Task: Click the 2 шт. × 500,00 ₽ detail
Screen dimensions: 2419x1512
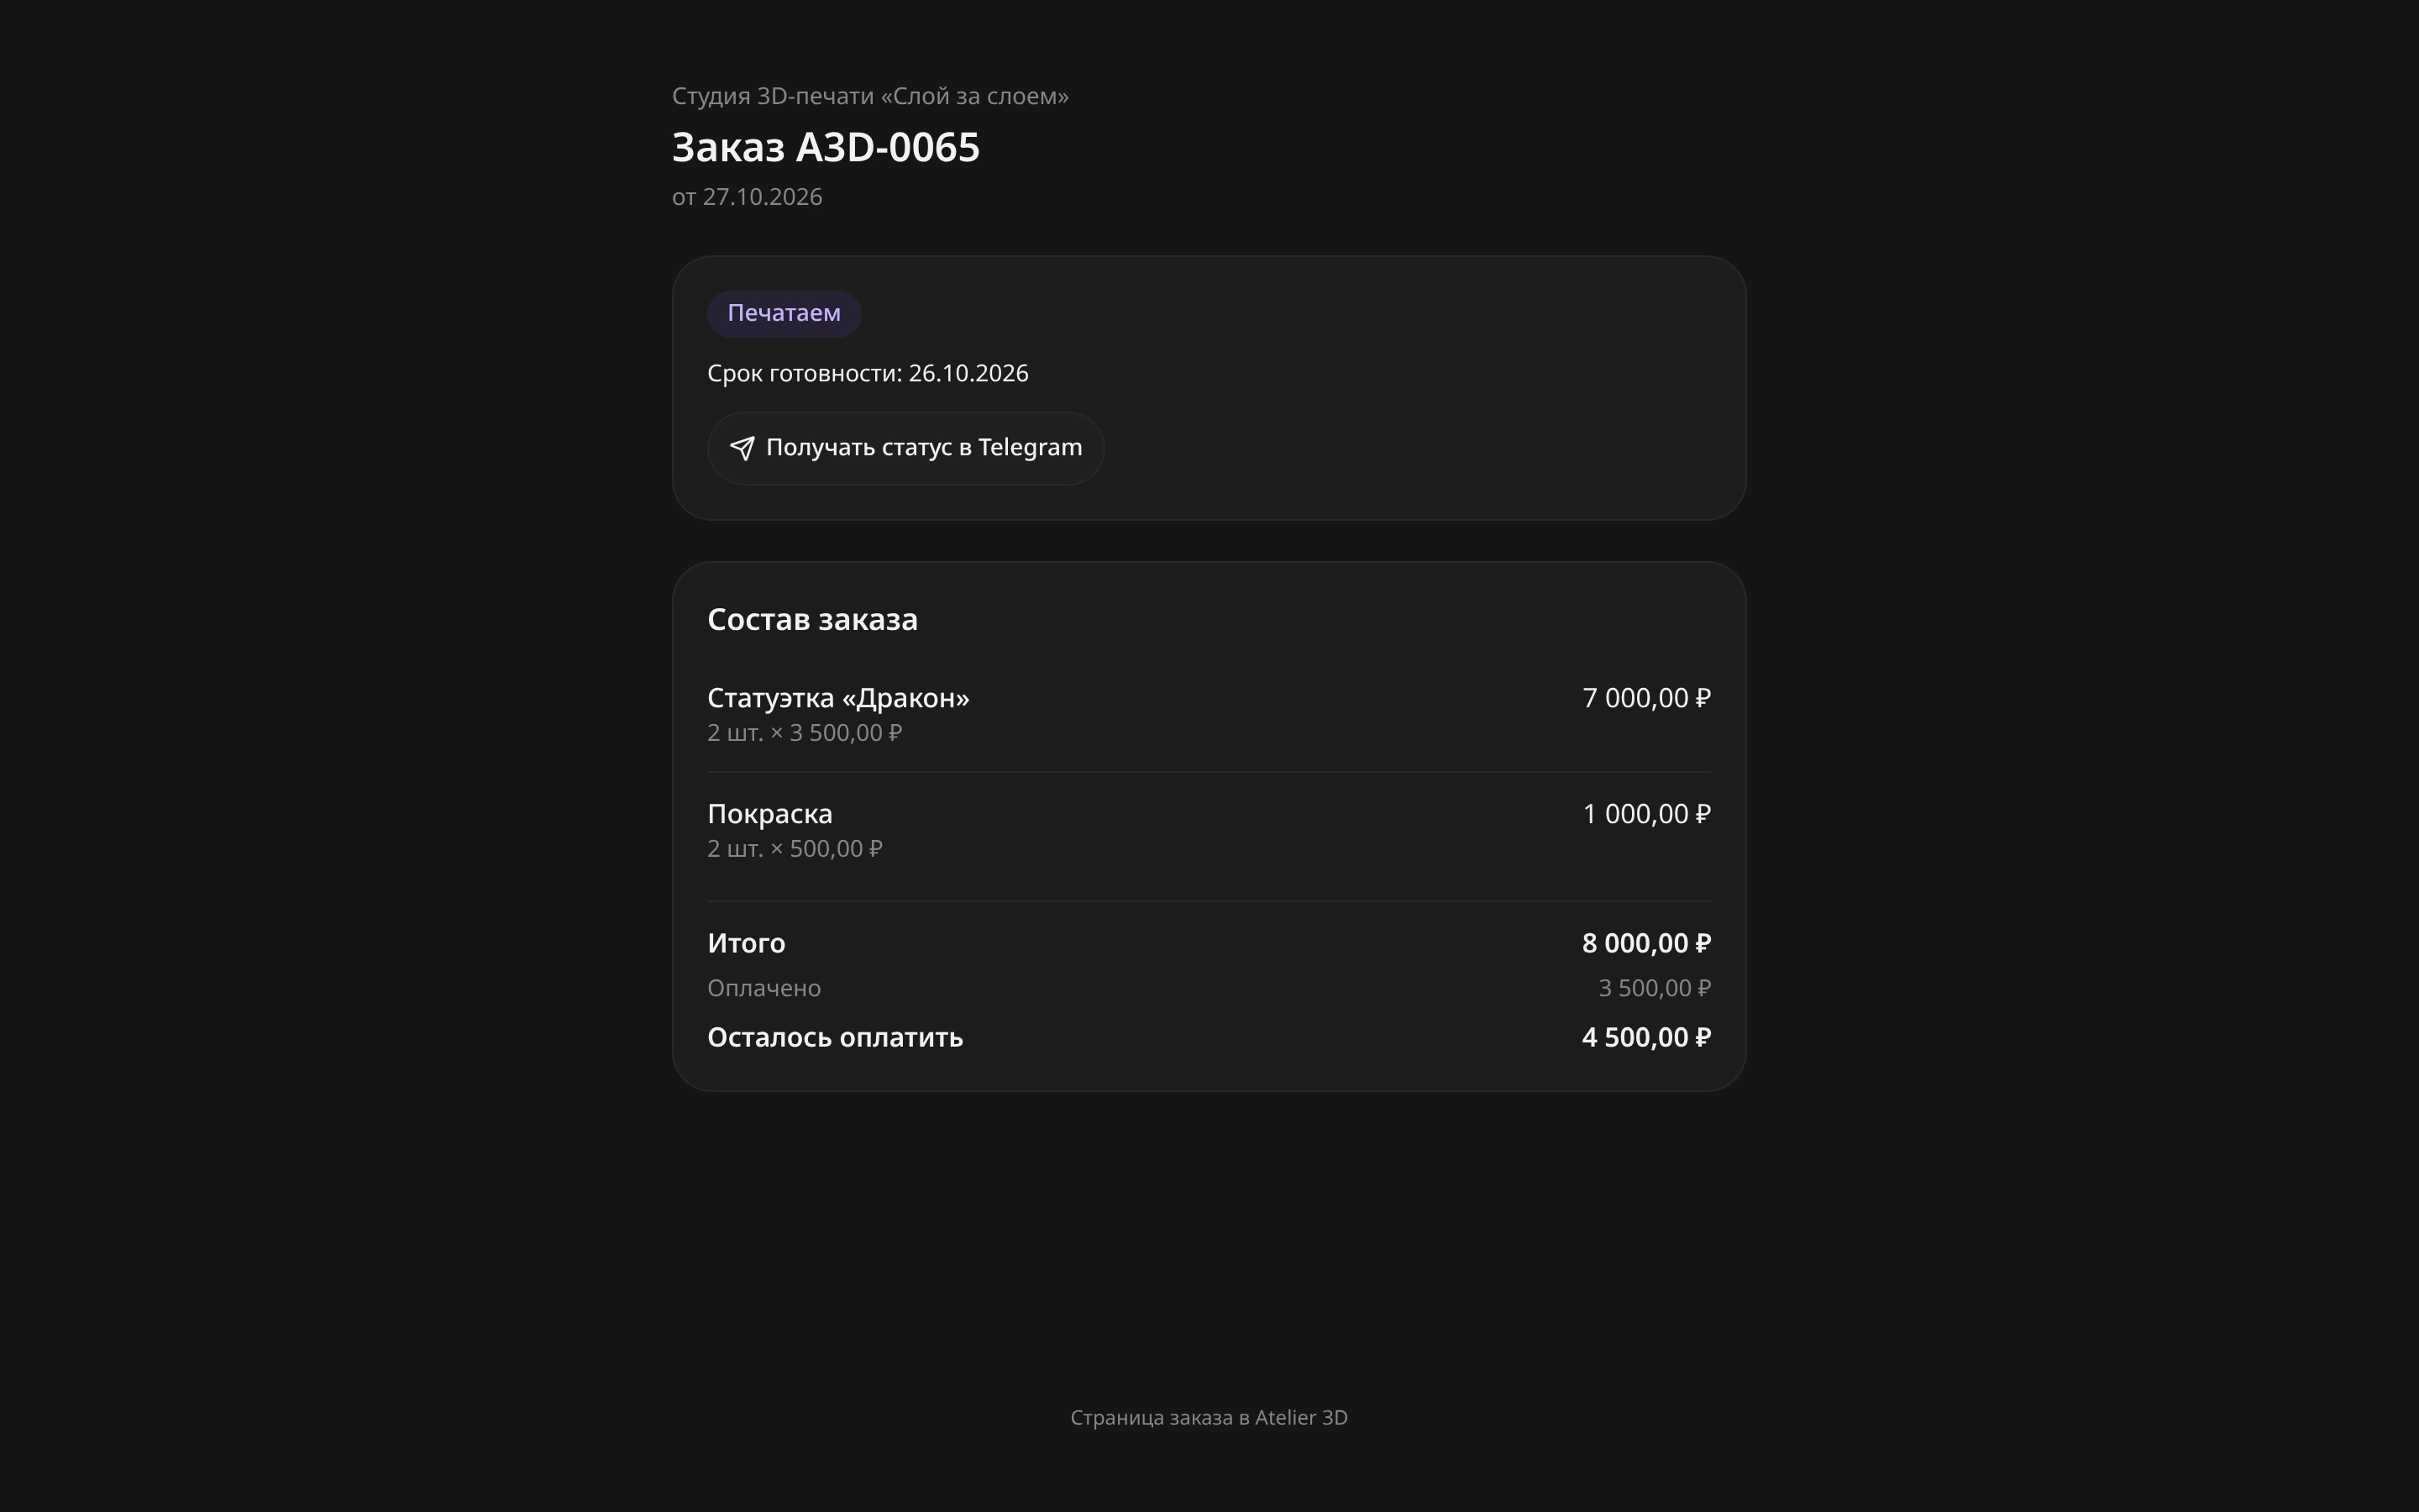Action: [x=795, y=849]
